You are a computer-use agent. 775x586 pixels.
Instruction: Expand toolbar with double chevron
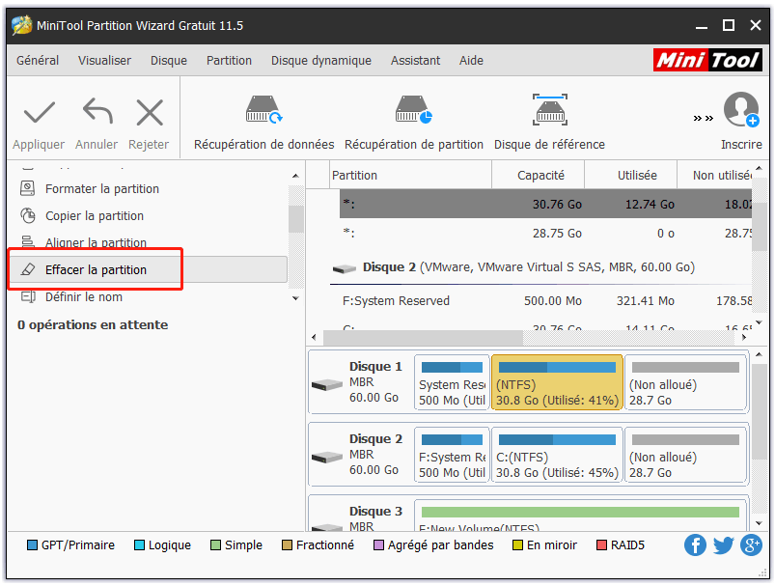click(703, 118)
